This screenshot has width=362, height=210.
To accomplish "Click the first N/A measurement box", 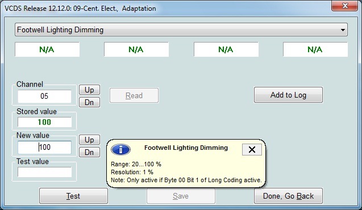I will point(47,49).
